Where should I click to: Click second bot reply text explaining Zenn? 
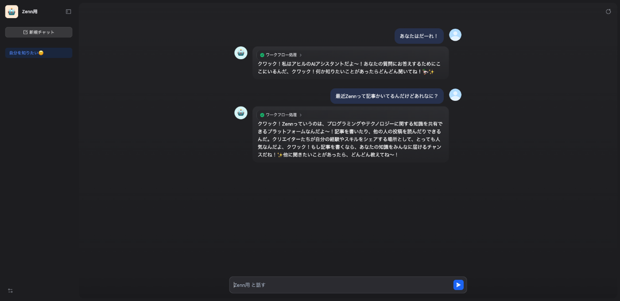tap(350, 139)
